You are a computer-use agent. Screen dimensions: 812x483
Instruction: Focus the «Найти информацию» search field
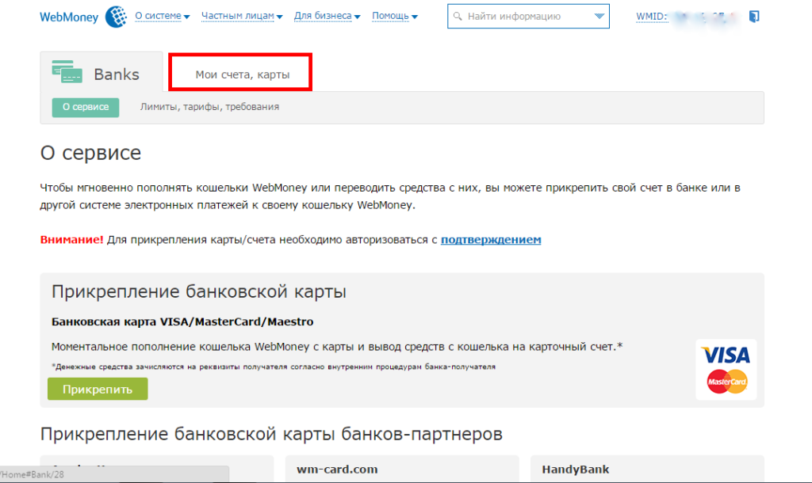523,17
